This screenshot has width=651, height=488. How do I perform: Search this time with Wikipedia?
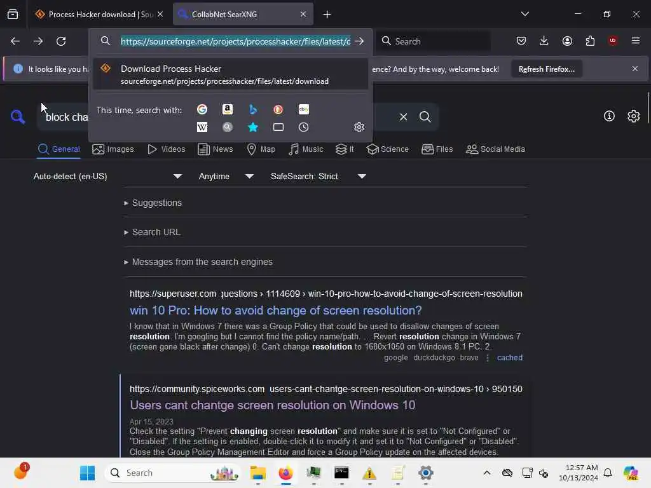(202, 127)
